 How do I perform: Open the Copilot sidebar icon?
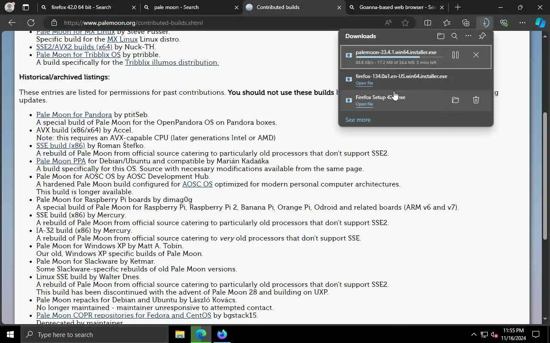tap(540, 23)
